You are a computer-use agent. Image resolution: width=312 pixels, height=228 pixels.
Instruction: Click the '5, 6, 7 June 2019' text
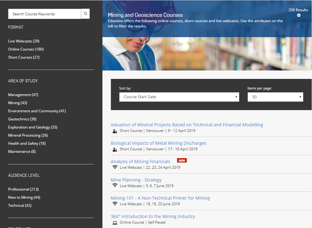(160, 186)
